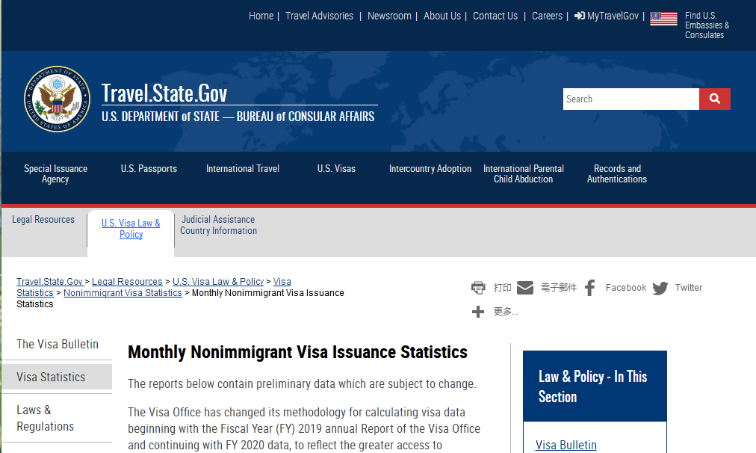
Task: Click the 打印 print label
Action: [x=502, y=288]
